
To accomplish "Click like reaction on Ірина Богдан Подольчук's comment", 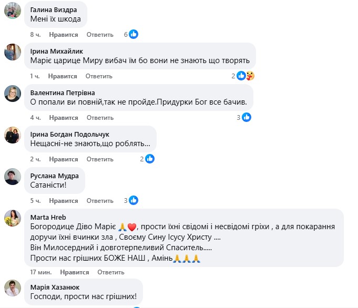I will 149,159.
